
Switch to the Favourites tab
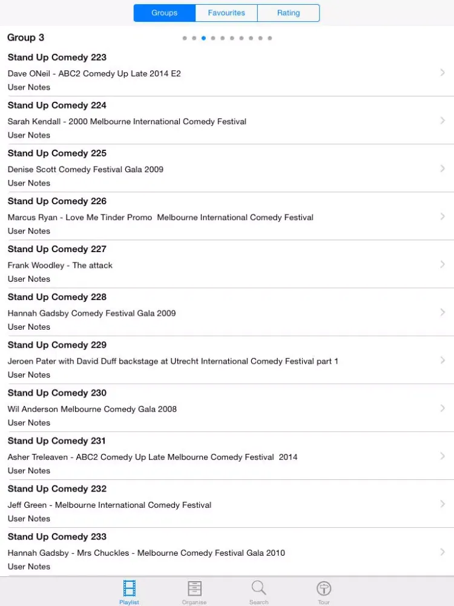tap(226, 13)
